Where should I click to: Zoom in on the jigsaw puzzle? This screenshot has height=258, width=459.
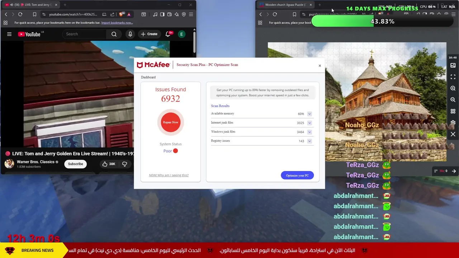tap(453, 89)
